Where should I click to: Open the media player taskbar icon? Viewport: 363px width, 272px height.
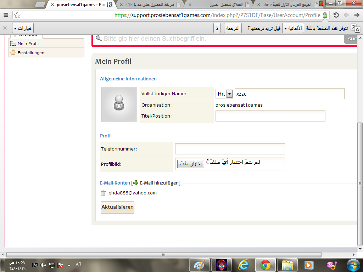[x=309, y=265]
